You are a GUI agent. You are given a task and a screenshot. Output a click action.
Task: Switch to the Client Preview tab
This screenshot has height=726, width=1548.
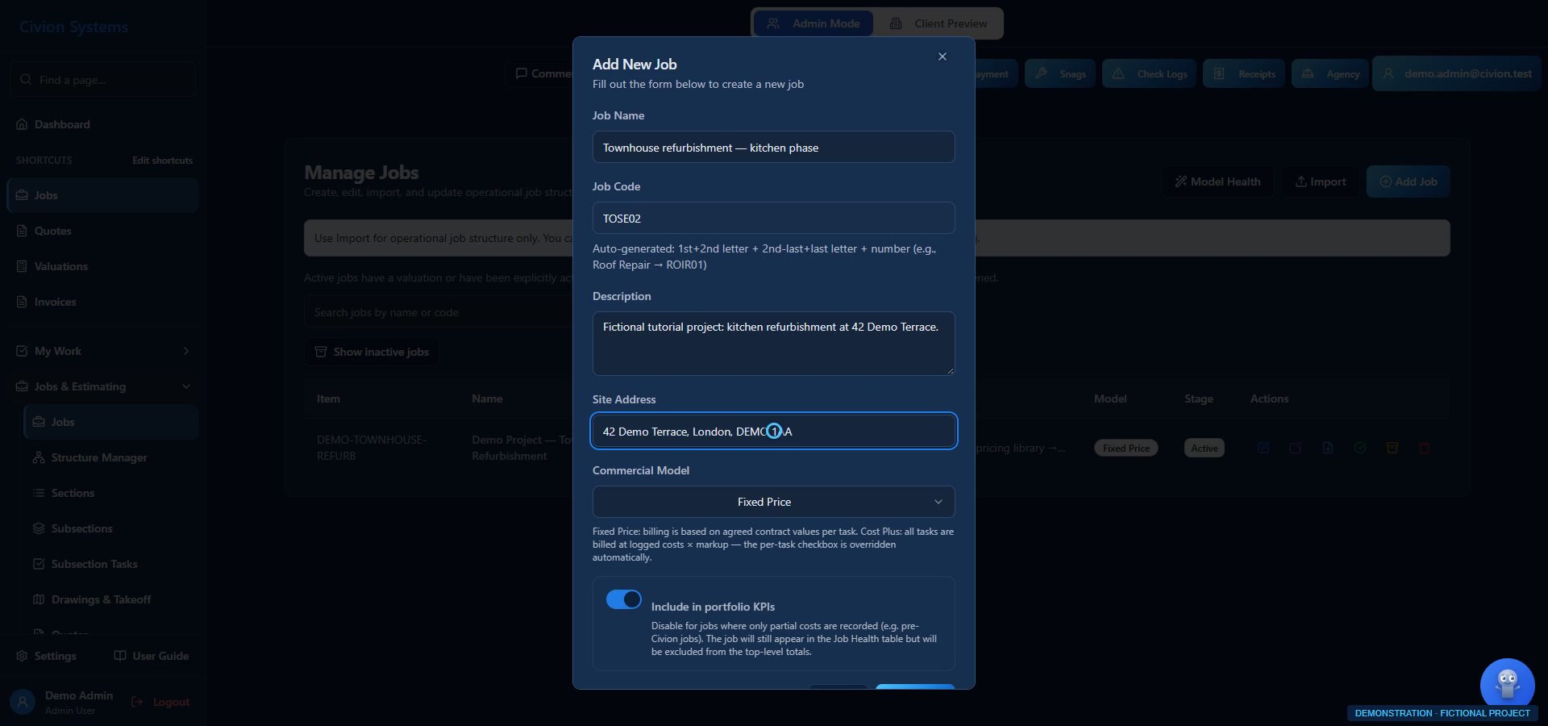[x=940, y=23]
